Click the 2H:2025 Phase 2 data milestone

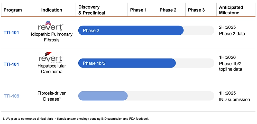(x=232, y=30)
